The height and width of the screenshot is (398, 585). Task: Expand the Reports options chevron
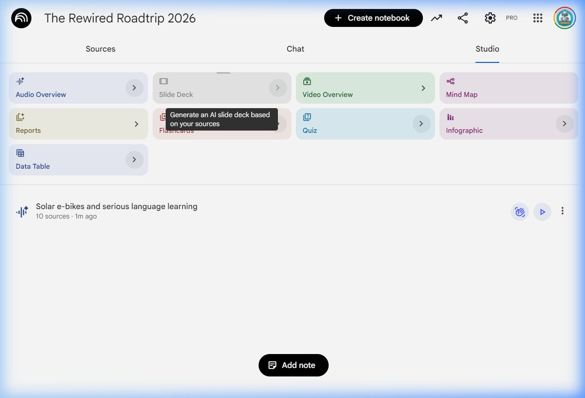136,124
